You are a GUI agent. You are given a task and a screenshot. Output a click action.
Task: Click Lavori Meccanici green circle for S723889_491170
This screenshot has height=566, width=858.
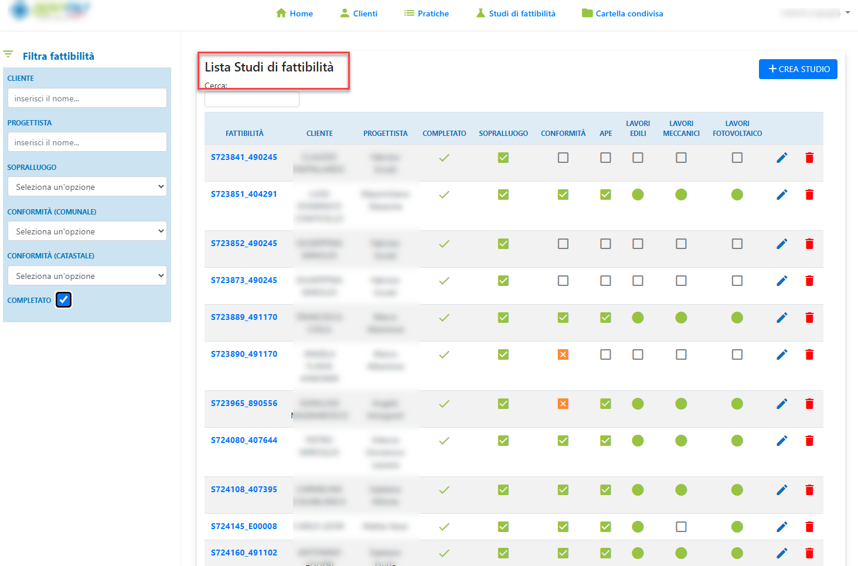click(681, 318)
